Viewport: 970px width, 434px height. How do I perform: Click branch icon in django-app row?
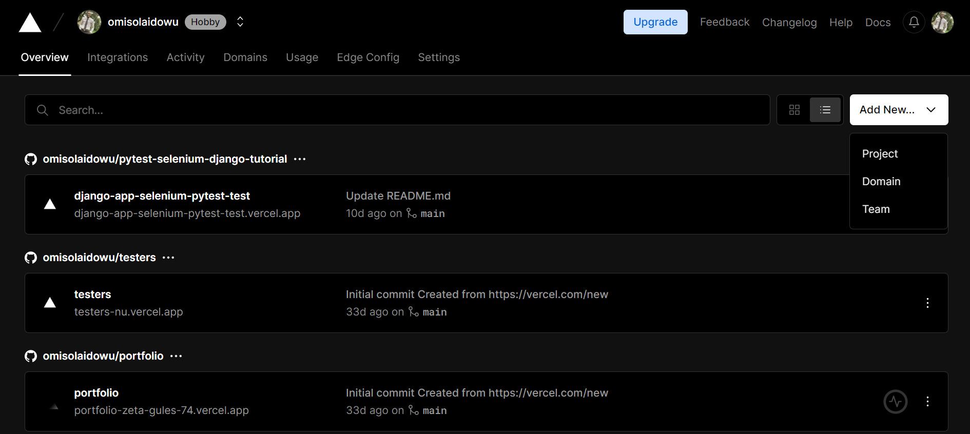coord(412,213)
